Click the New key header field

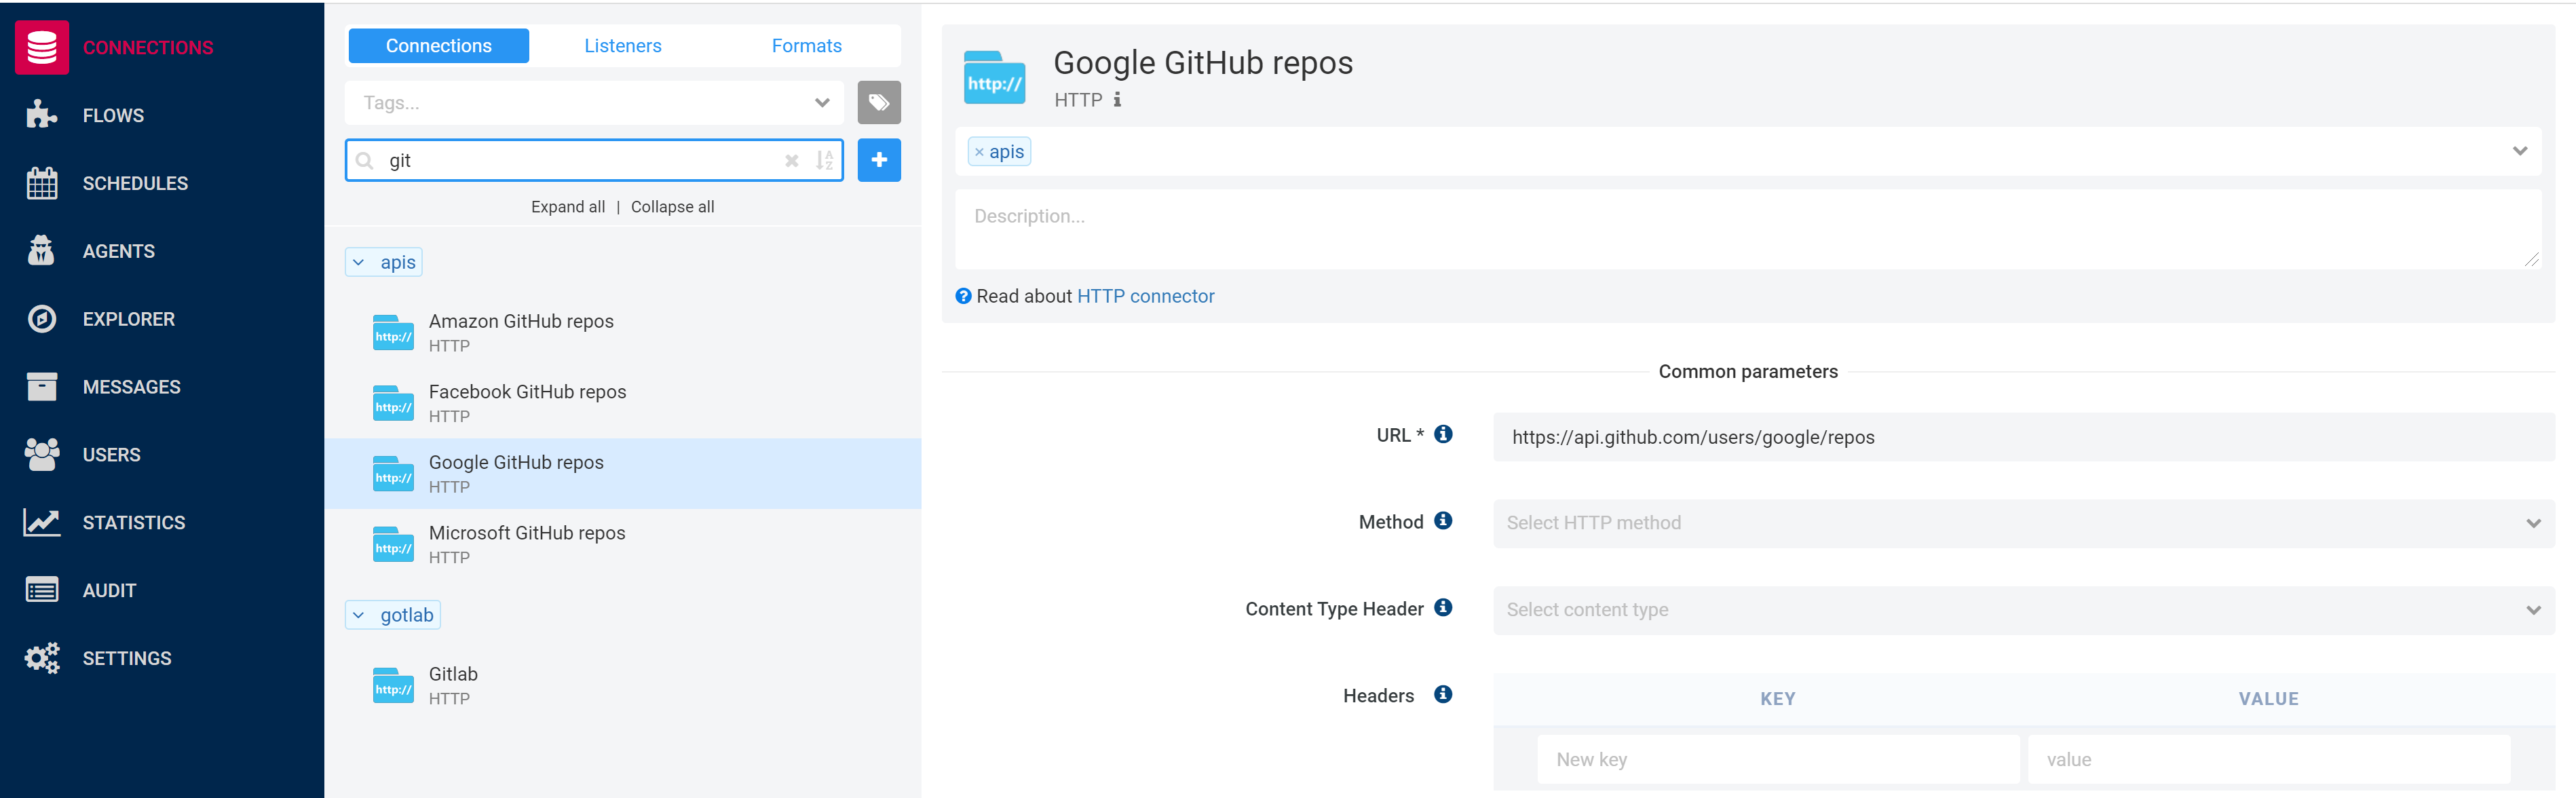[1777, 760]
